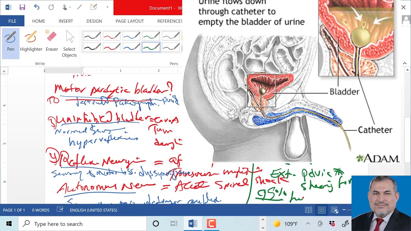
Task: Choose thick red pen in bottom row
Action: pos(112,47)
